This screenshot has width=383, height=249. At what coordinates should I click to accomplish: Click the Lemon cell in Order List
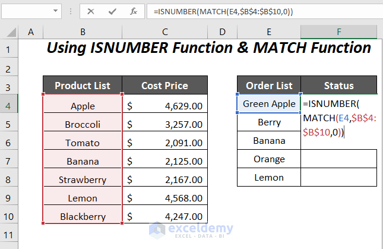pos(269,177)
